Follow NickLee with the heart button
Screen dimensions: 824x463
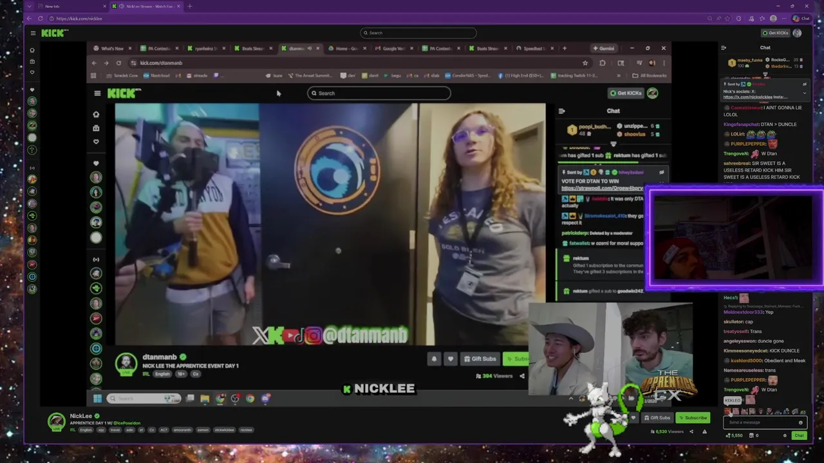click(x=633, y=417)
